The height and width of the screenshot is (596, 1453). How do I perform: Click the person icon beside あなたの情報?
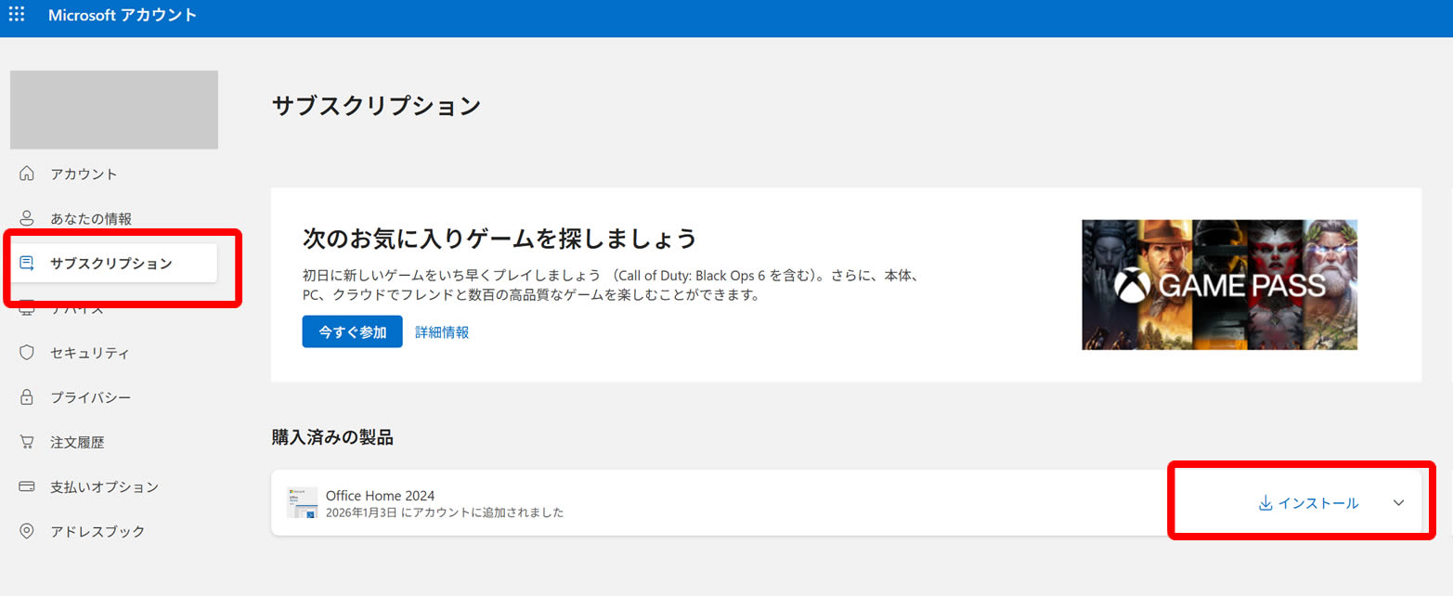coord(27,218)
